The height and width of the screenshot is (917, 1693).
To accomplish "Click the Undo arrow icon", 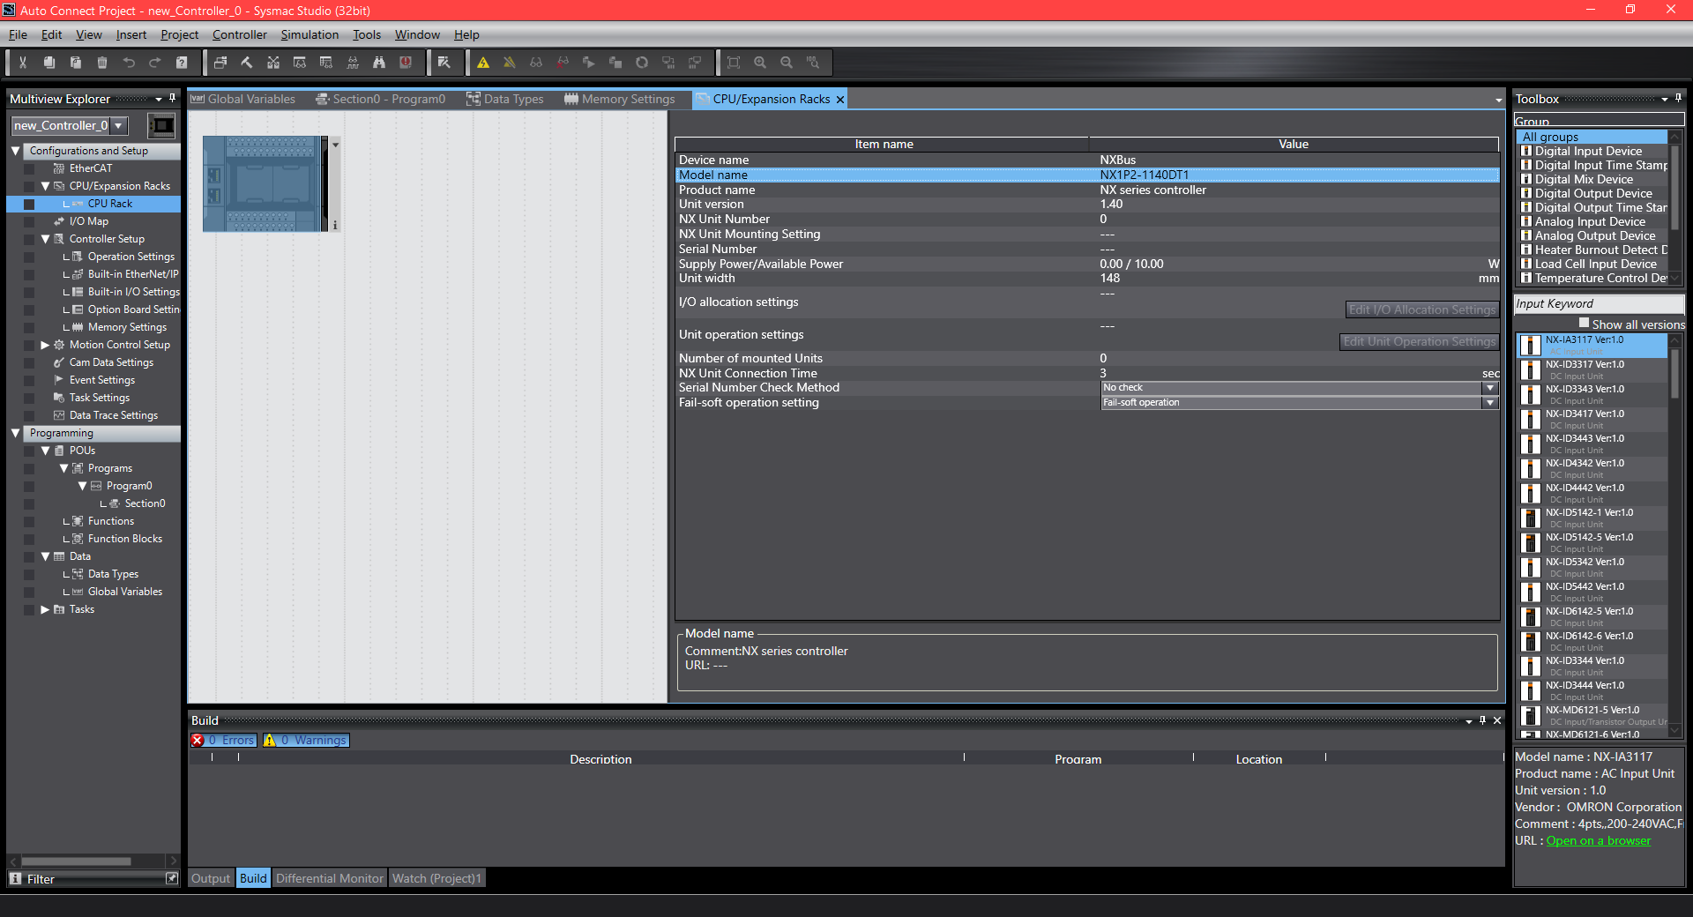I will click(x=129, y=63).
